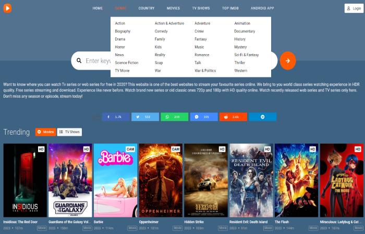Click the Oppenheimer title text
The height and width of the screenshot is (234, 365).
pos(149,222)
